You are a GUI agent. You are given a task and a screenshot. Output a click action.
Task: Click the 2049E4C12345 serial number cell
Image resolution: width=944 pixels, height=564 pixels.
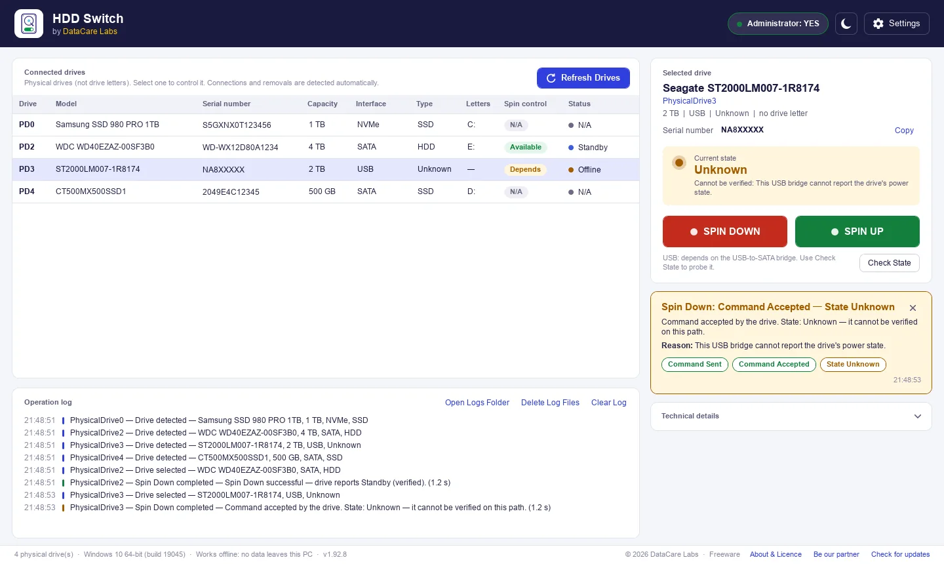click(x=231, y=192)
